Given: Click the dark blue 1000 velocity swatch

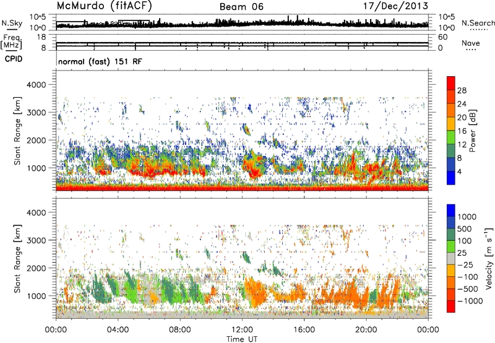Looking at the screenshot, I should click(451, 211).
